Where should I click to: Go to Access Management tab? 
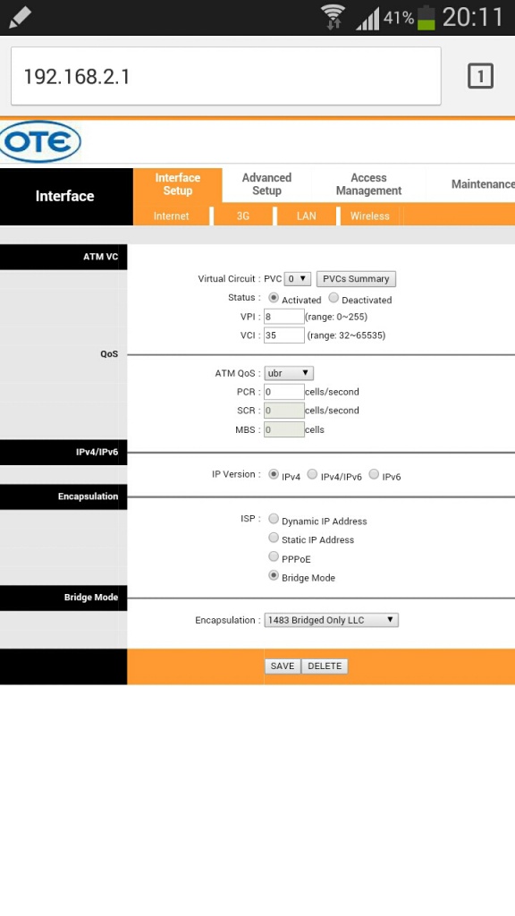click(x=368, y=184)
